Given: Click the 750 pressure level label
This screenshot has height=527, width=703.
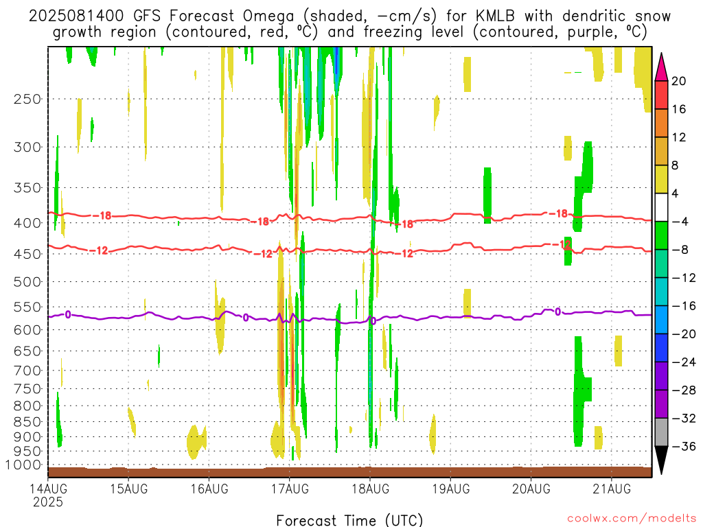Looking at the screenshot, I should tap(27, 389).
